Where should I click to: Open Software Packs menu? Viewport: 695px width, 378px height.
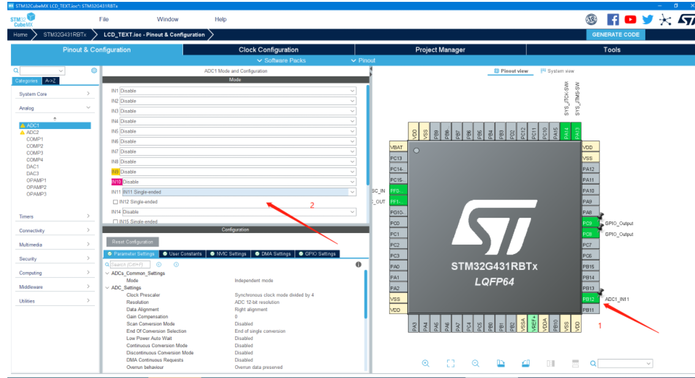pyautogui.click(x=281, y=60)
